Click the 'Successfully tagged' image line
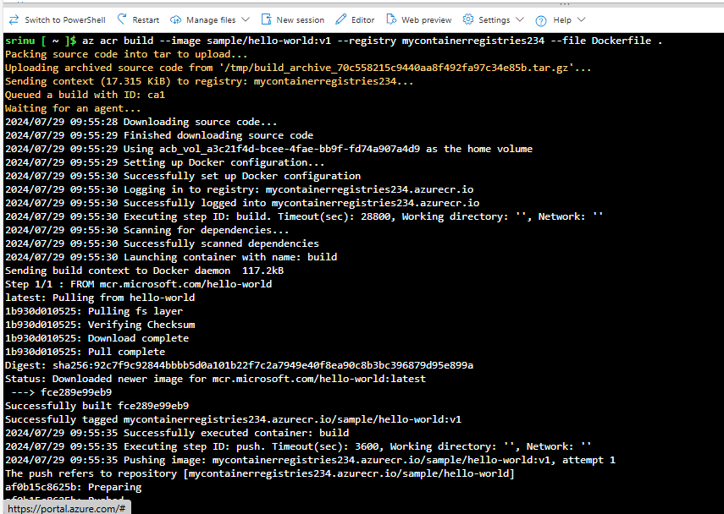The width and height of the screenshot is (724, 514). pos(233,419)
